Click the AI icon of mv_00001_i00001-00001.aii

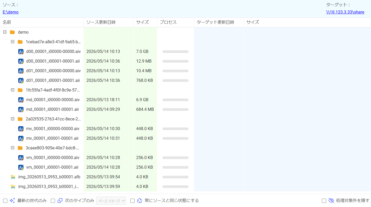click(x=21, y=138)
